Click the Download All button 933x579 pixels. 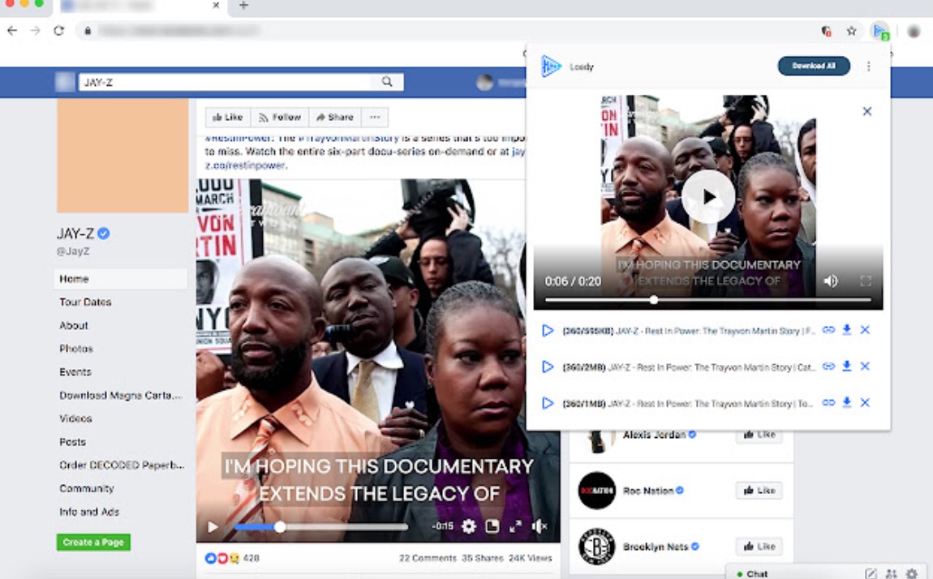814,66
